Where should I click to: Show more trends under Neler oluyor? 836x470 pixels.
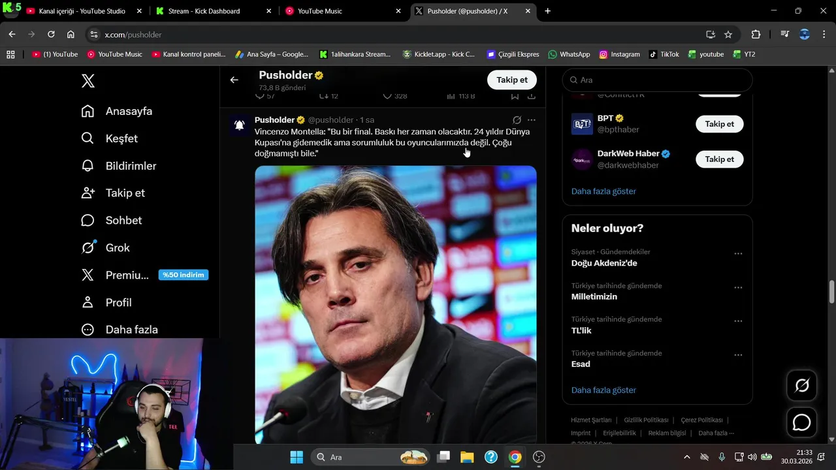coord(603,390)
